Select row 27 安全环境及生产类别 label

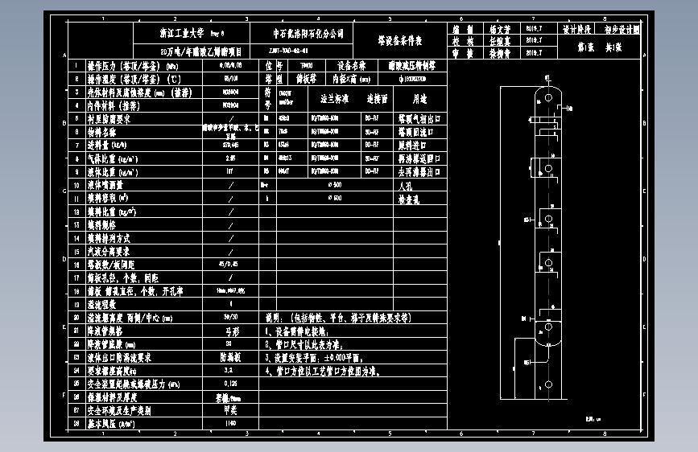pos(119,411)
